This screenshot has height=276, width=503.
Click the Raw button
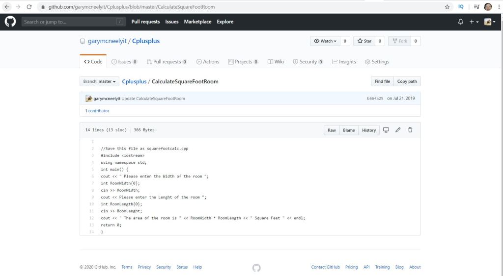tap(332, 130)
